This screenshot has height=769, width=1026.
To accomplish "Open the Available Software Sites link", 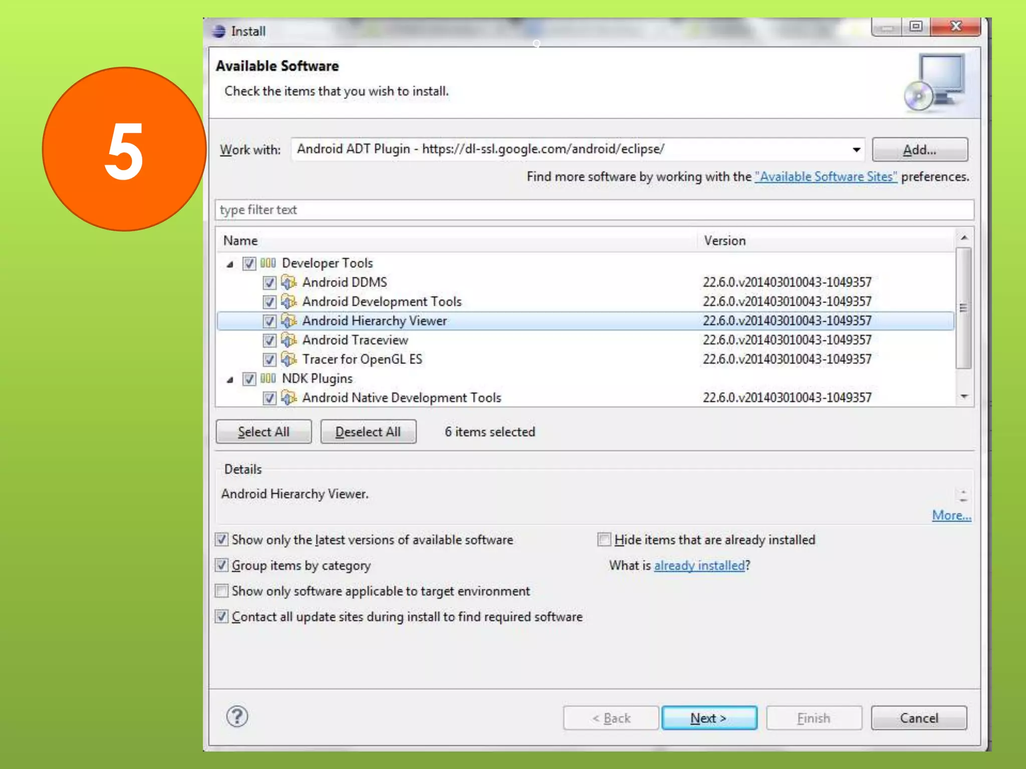I will click(x=826, y=177).
